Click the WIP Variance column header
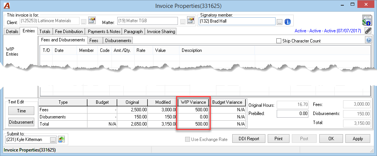 click(x=193, y=102)
